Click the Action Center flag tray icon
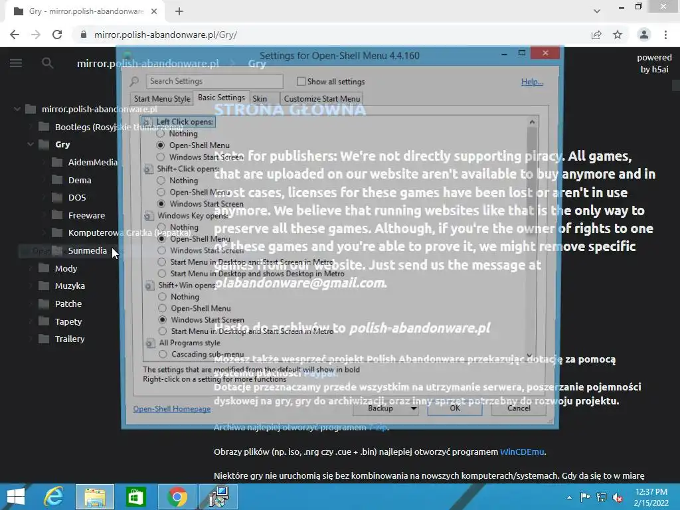The height and width of the screenshot is (510, 680). click(586, 497)
